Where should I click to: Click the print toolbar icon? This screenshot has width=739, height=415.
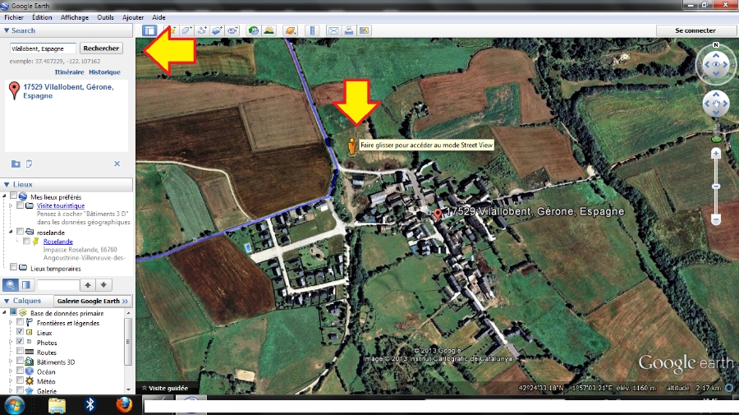(x=348, y=30)
